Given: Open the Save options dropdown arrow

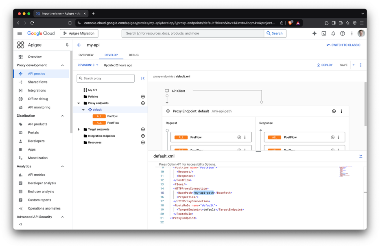Looking at the screenshot, I should (x=354, y=65).
